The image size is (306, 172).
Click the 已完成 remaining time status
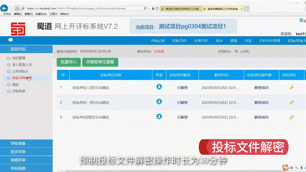[159, 52]
